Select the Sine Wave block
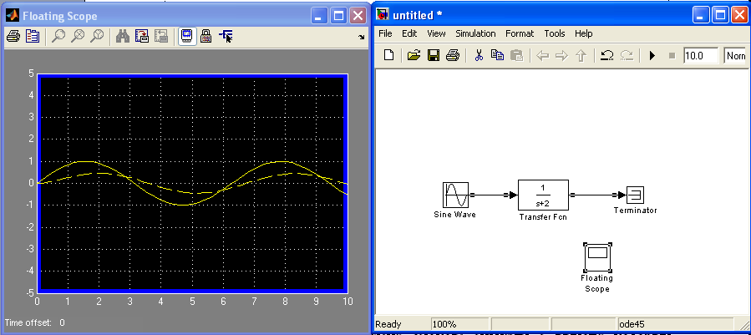Image resolution: width=751 pixels, height=335 pixels. click(x=455, y=195)
